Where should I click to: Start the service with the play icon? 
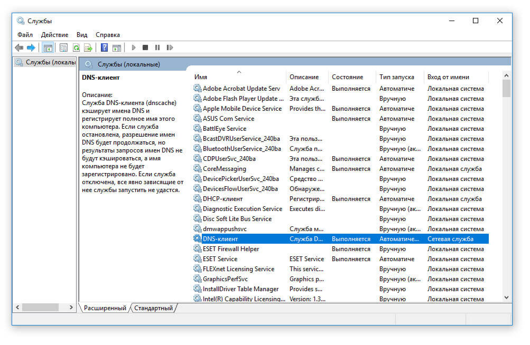(x=134, y=47)
